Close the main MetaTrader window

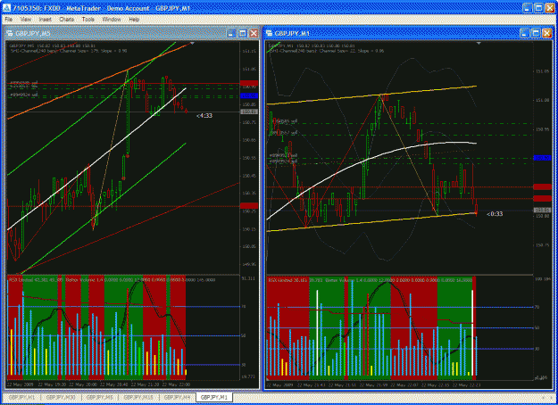point(550,8)
